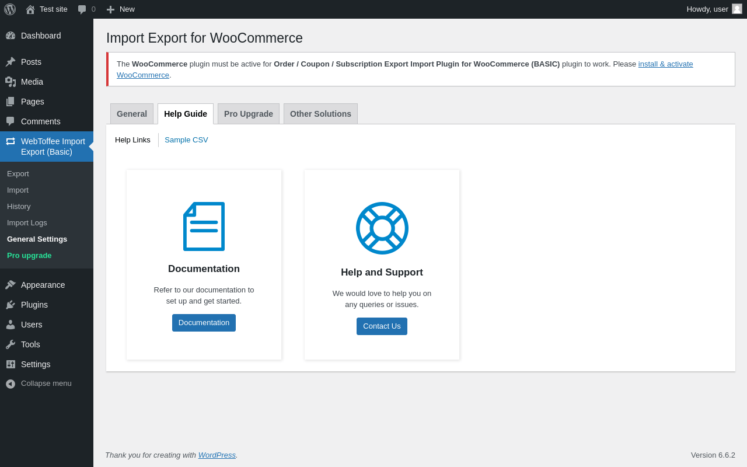Click the Users person icon
The image size is (747, 467).
[x=11, y=325]
